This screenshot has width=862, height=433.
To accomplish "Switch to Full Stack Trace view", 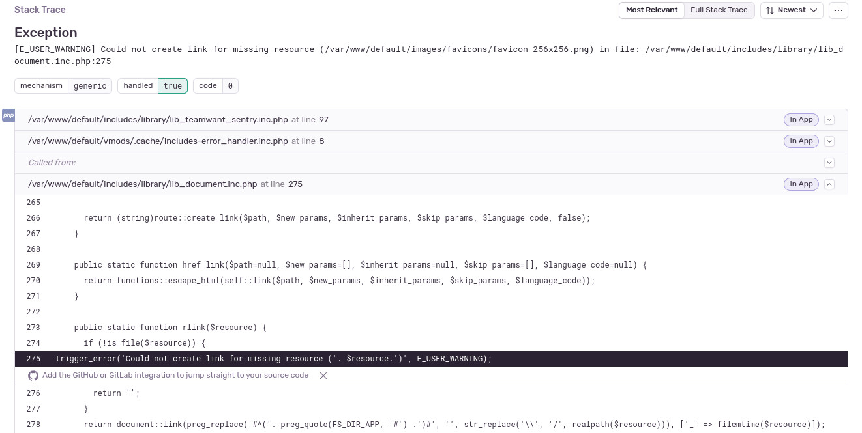I will (x=719, y=10).
